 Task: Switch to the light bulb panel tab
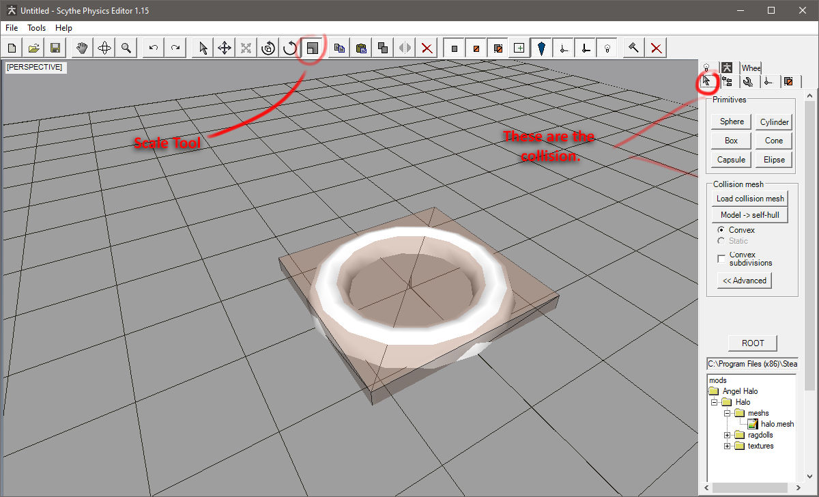(x=707, y=68)
